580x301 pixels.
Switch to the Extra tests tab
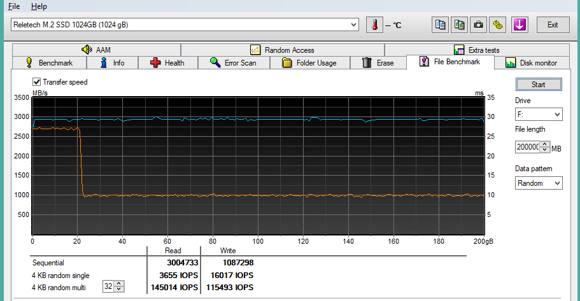point(477,50)
